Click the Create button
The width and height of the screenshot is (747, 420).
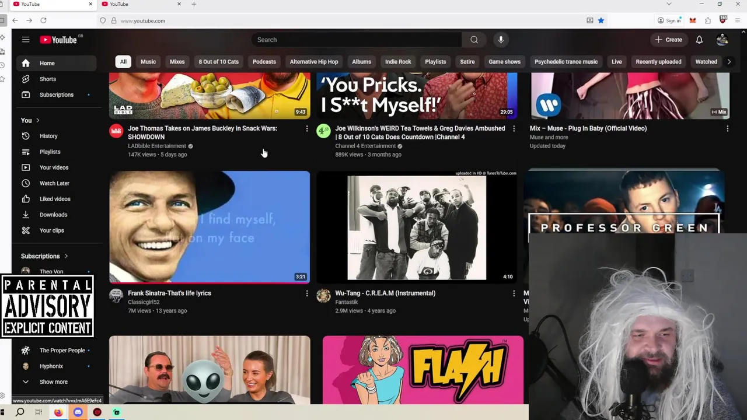[669, 40]
